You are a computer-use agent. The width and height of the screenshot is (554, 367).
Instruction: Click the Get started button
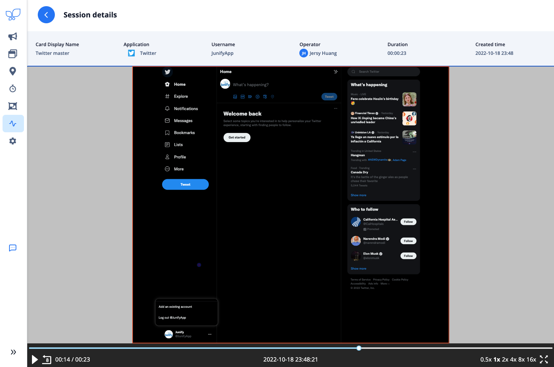[237, 137]
